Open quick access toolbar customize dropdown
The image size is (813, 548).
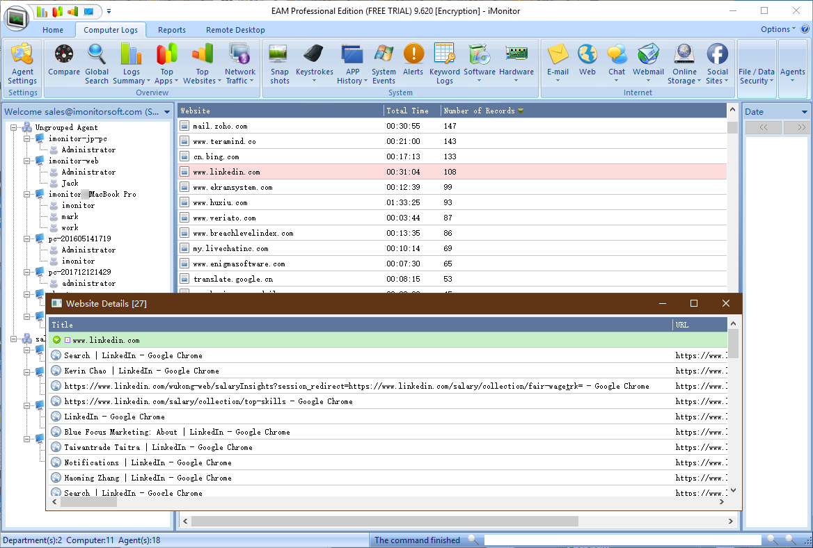pos(109,11)
